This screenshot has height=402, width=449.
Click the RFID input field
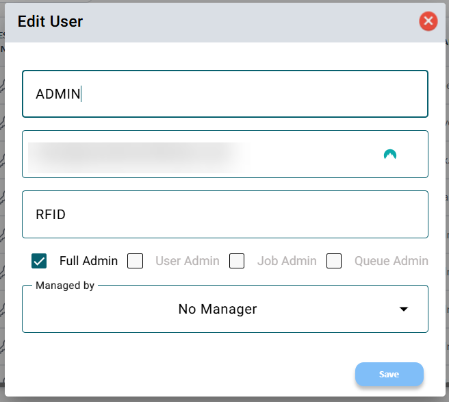(x=224, y=214)
